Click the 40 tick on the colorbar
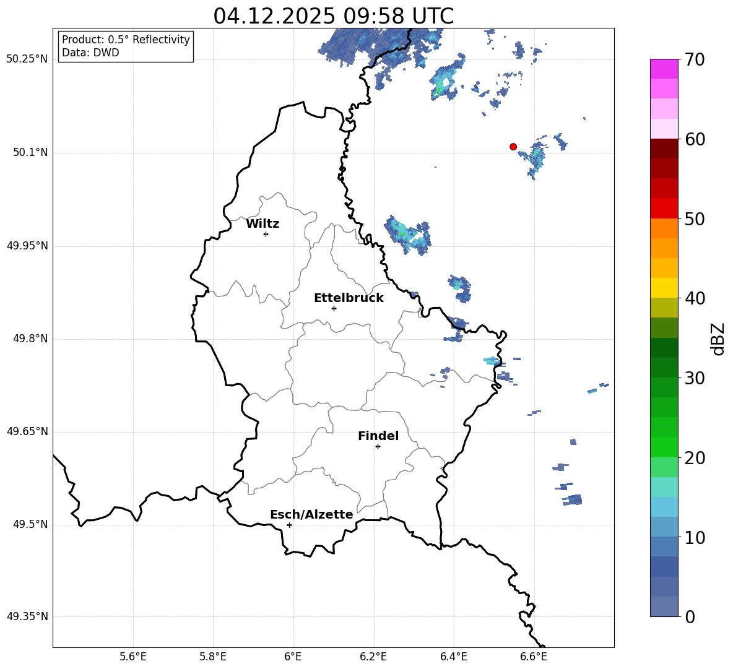This screenshot has height=669, width=733. pos(695,298)
